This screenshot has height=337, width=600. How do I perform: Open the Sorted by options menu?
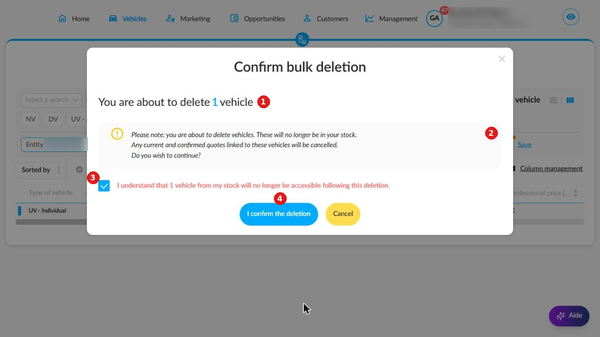pyautogui.click(x=59, y=170)
